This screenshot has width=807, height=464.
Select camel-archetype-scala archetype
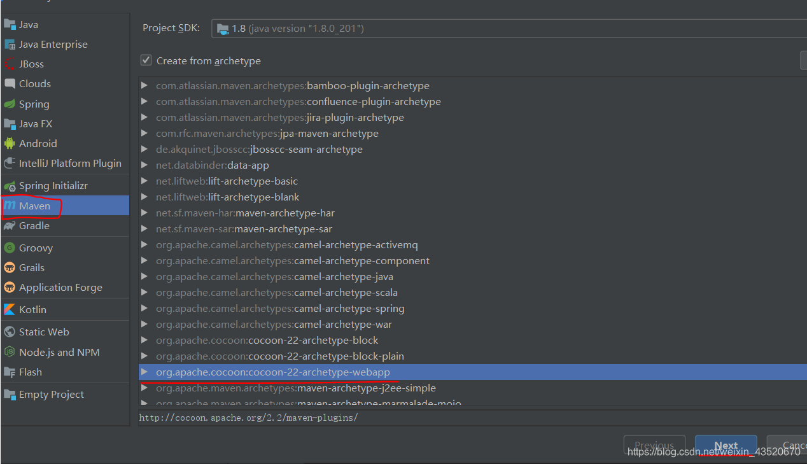tap(473, 292)
